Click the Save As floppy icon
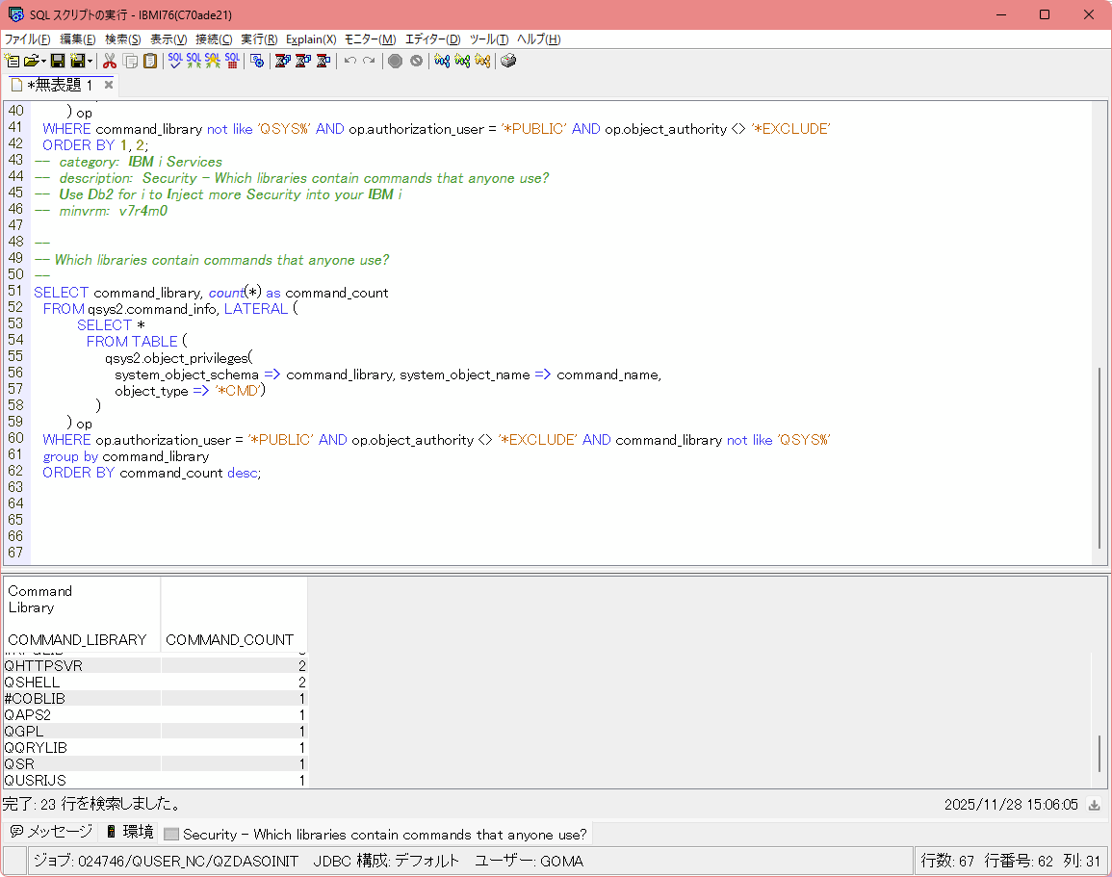 [x=77, y=61]
